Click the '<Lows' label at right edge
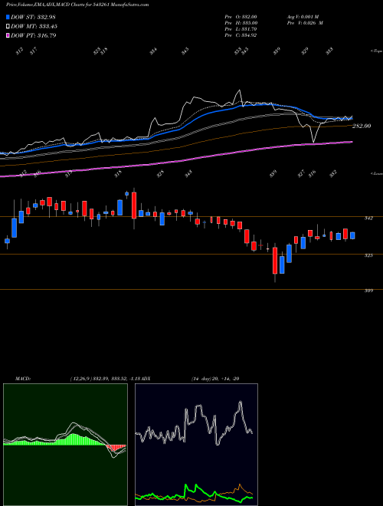This screenshot has height=506, width=383. tap(376, 173)
